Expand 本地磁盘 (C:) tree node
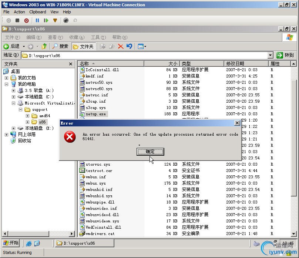Screen dimensions: 299x258 click(13, 97)
